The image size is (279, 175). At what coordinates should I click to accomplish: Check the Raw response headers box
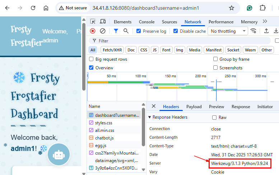click(214, 118)
